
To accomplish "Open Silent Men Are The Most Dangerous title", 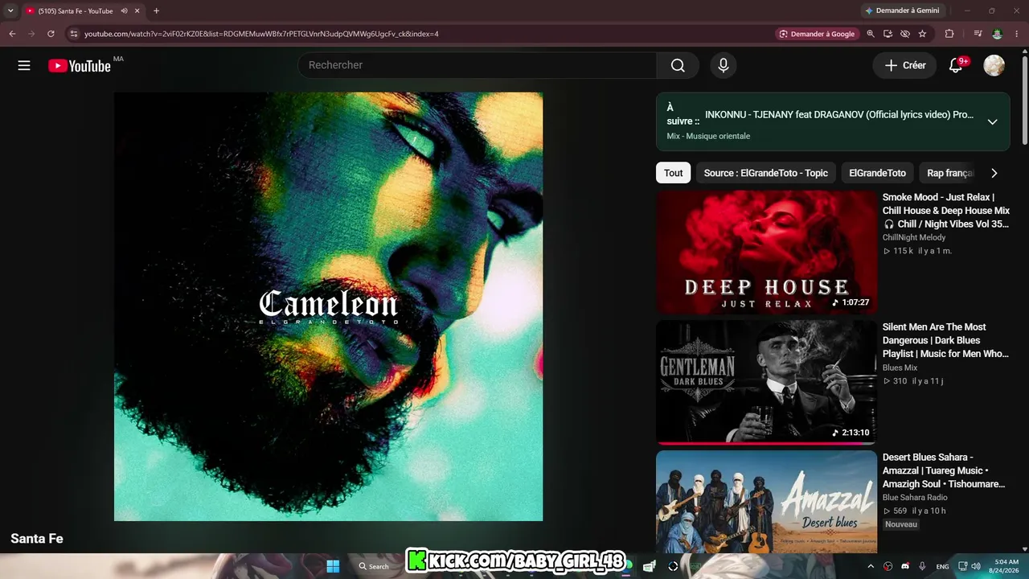I will point(946,340).
